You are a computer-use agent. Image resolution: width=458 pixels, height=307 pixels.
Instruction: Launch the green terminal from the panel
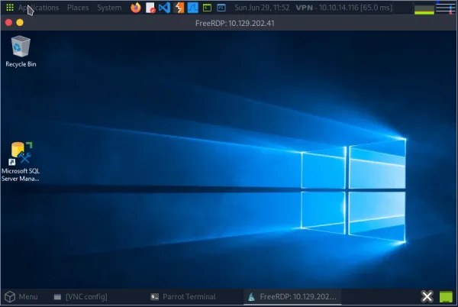point(207,8)
